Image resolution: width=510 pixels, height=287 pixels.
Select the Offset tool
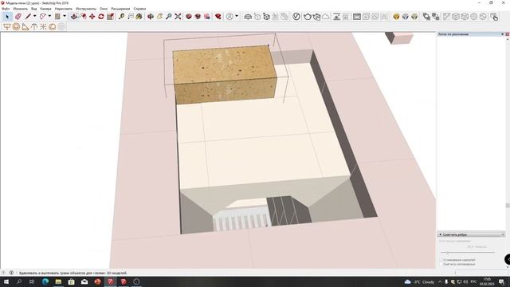(84, 16)
